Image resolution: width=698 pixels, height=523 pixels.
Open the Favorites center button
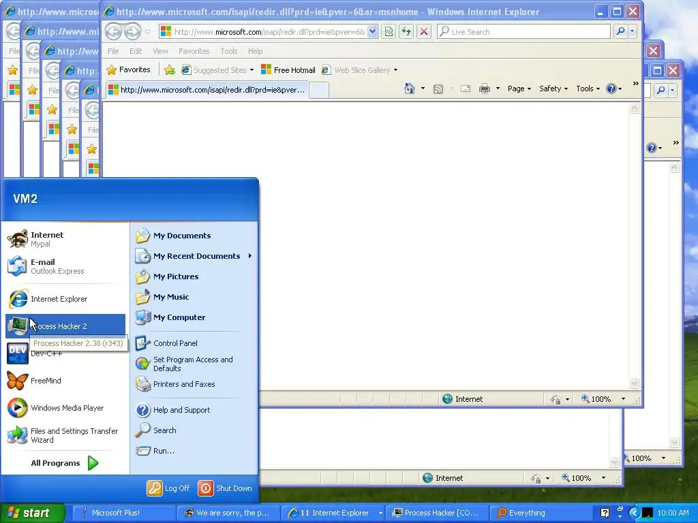pos(129,70)
